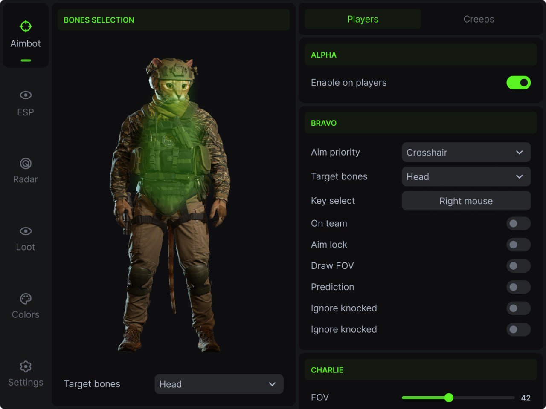Open the Loot panel icon
The image size is (546, 409).
pos(26,230)
